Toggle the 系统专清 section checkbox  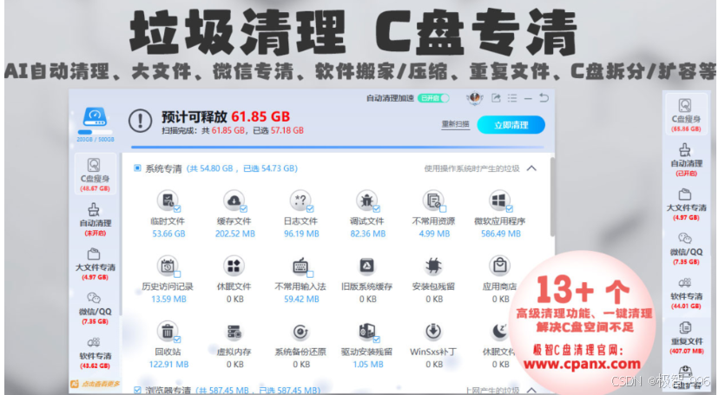tap(137, 168)
